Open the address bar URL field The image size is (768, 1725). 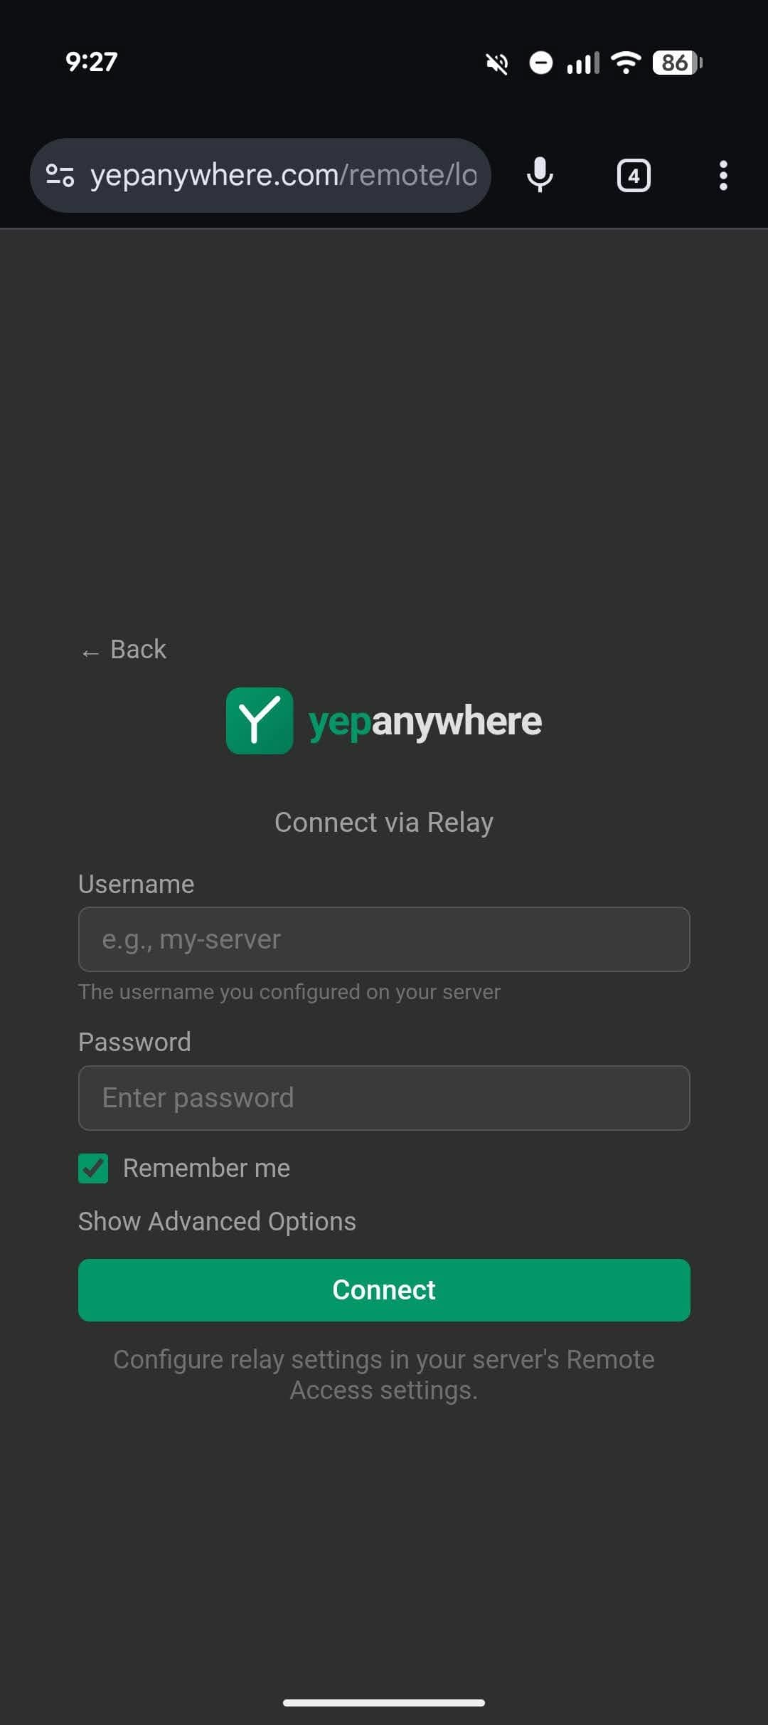click(x=284, y=175)
